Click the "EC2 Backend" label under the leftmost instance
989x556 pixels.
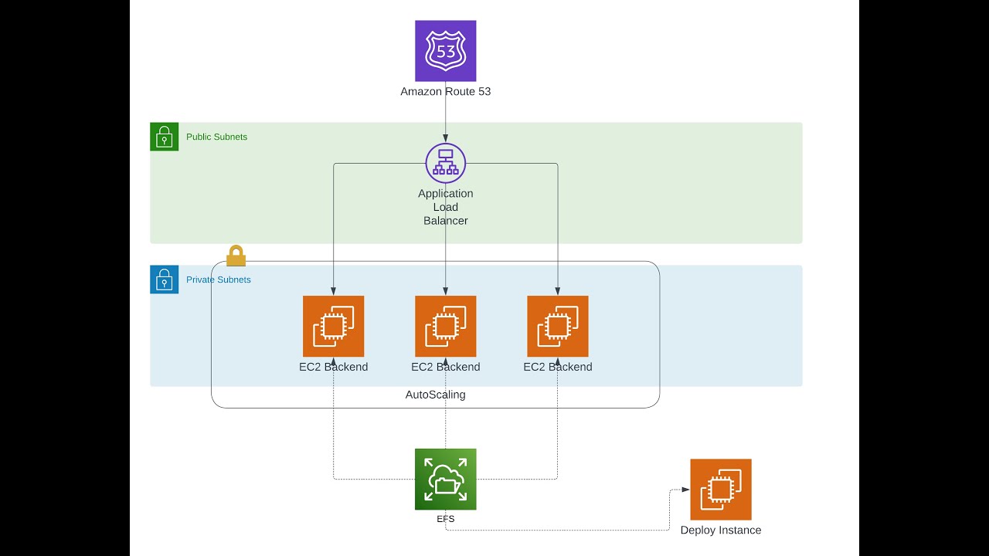coord(334,367)
